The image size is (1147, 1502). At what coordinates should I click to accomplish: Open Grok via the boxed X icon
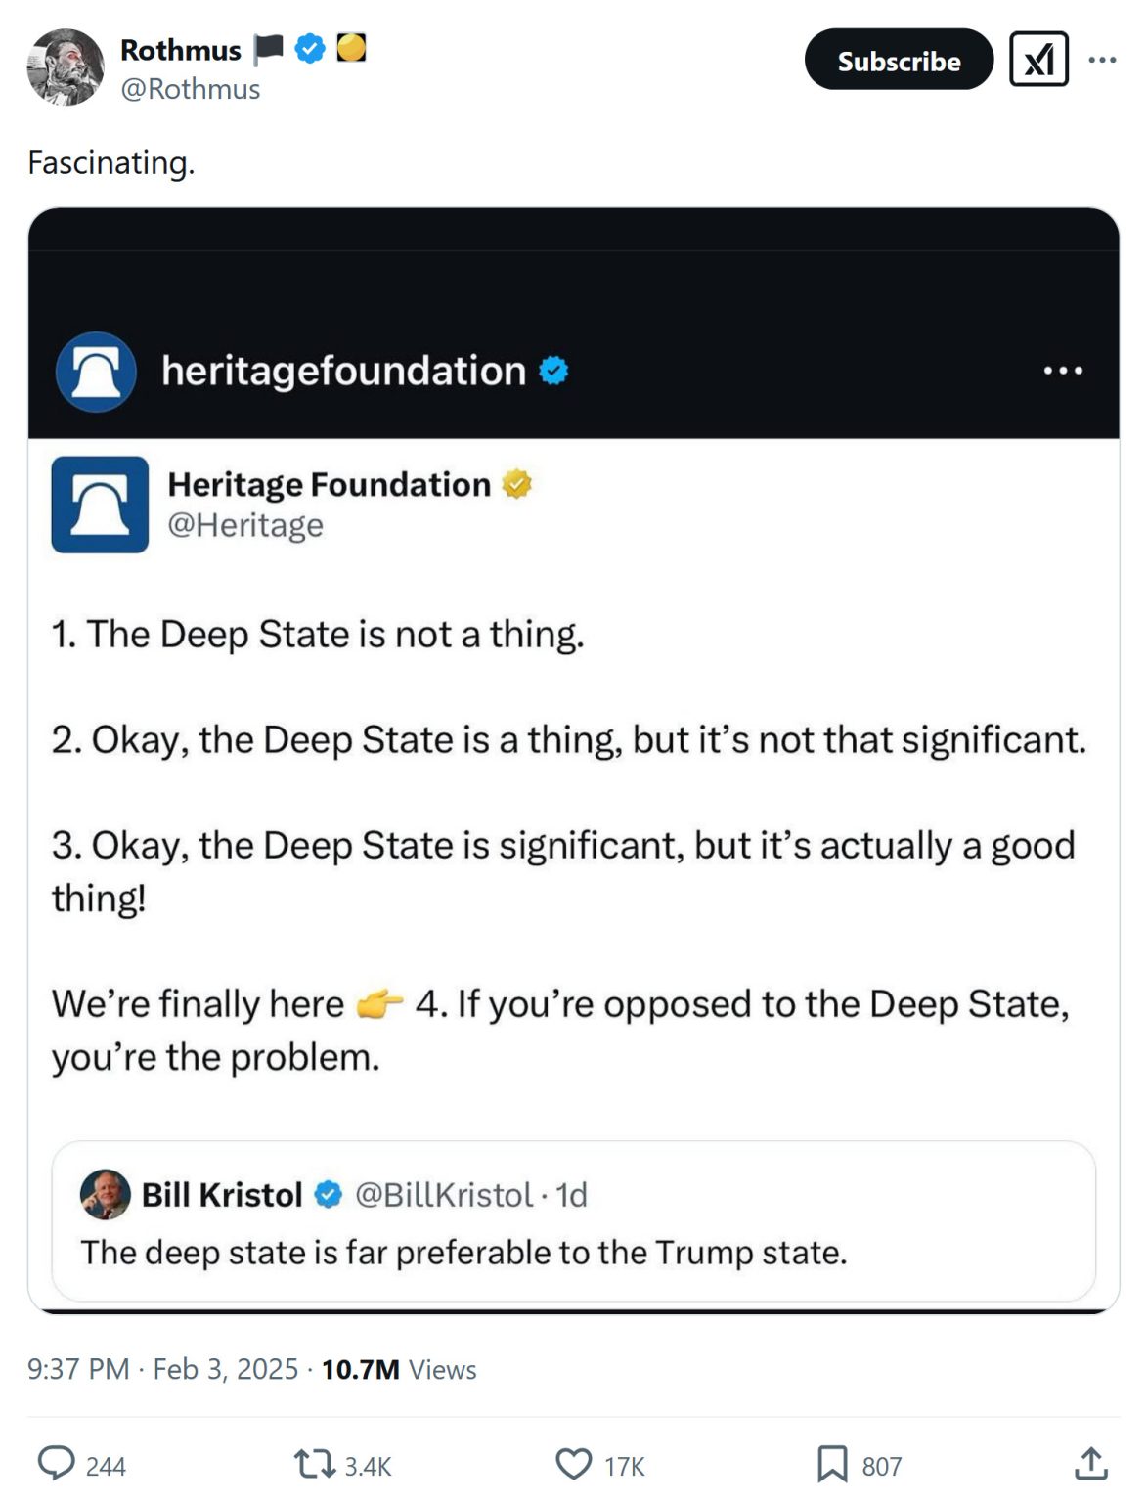point(1039,61)
